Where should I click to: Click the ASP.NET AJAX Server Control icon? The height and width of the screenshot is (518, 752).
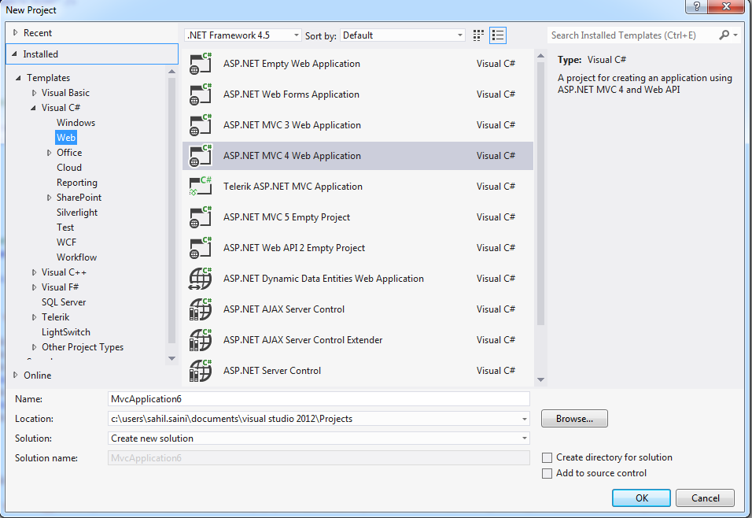[200, 309]
